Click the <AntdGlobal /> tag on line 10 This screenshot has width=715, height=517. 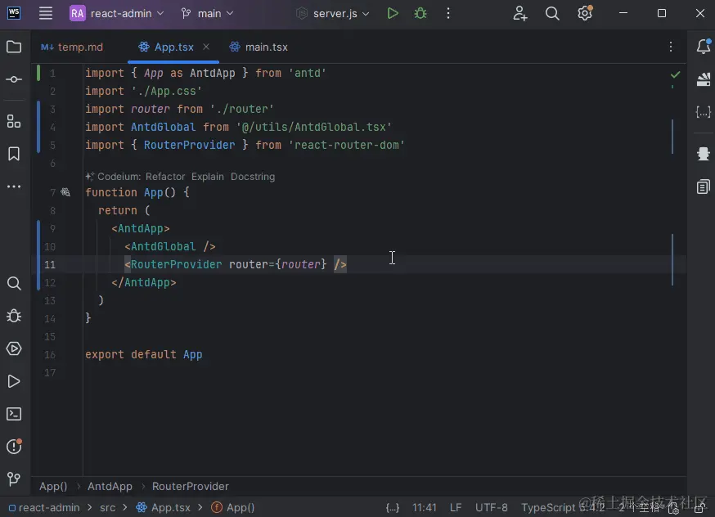(170, 246)
